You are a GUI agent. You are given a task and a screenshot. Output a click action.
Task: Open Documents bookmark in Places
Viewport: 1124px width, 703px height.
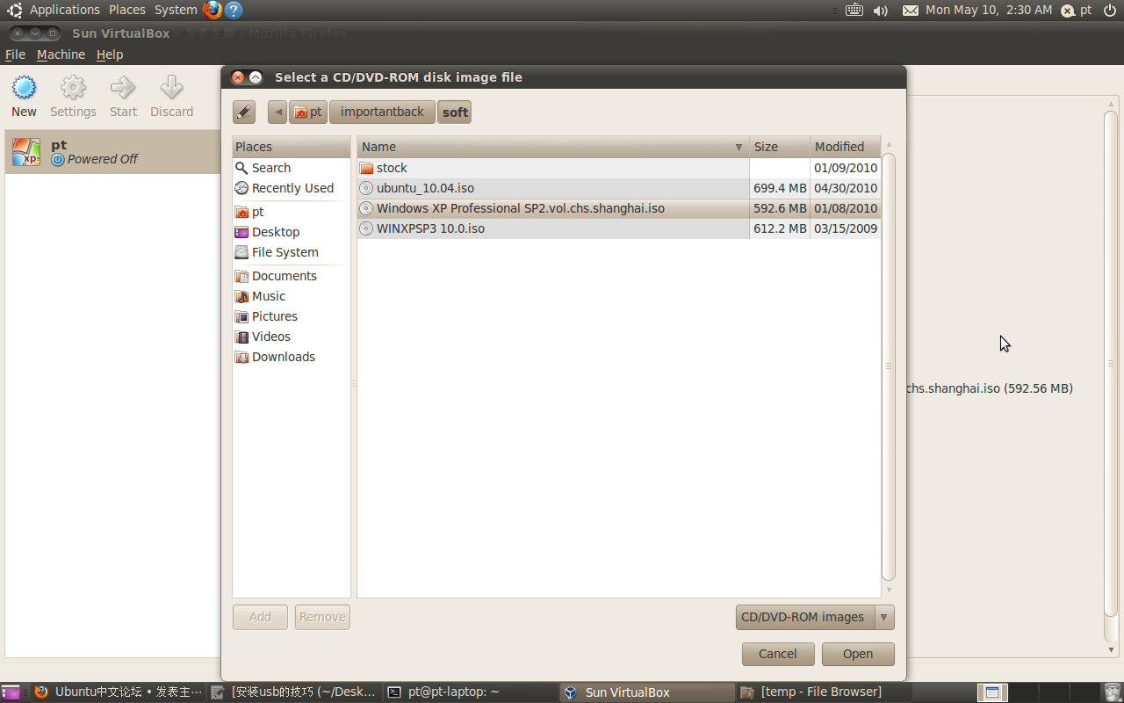(x=292, y=276)
